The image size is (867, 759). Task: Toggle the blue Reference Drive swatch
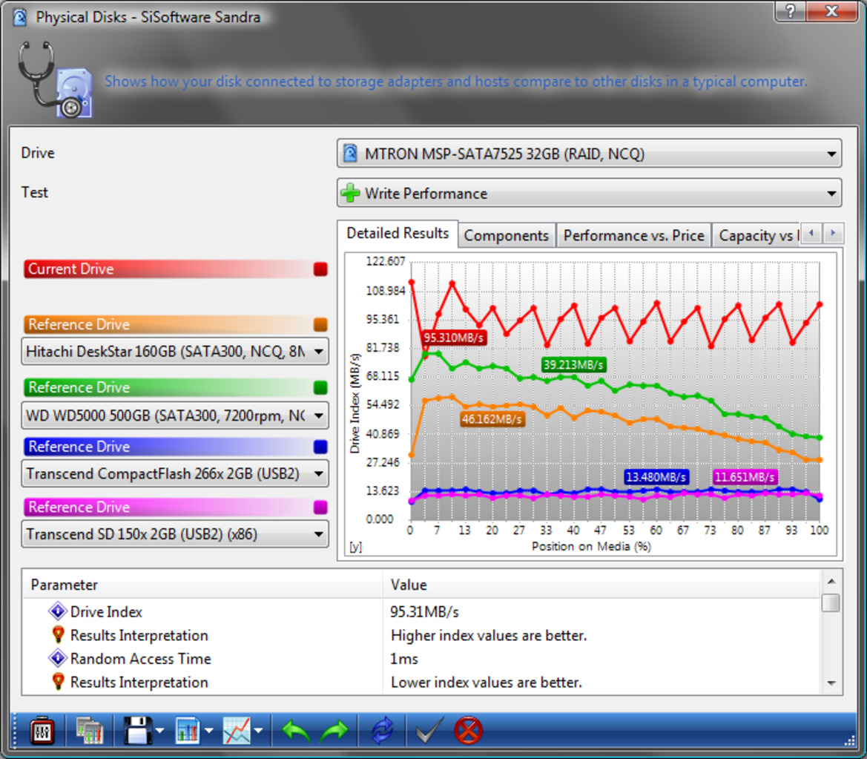click(x=320, y=447)
